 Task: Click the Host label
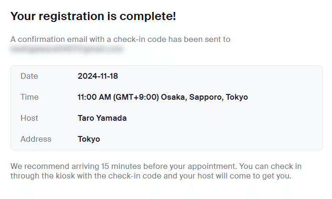29,118
